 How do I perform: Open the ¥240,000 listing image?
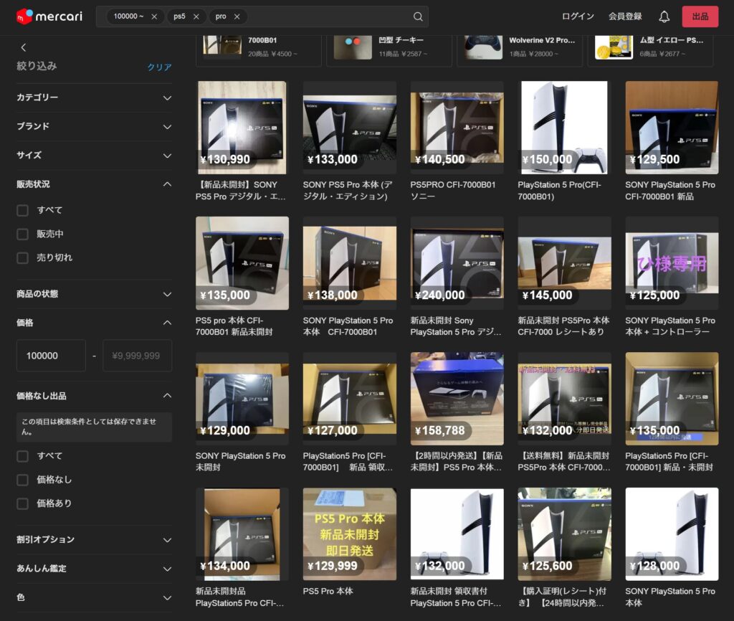click(x=457, y=262)
